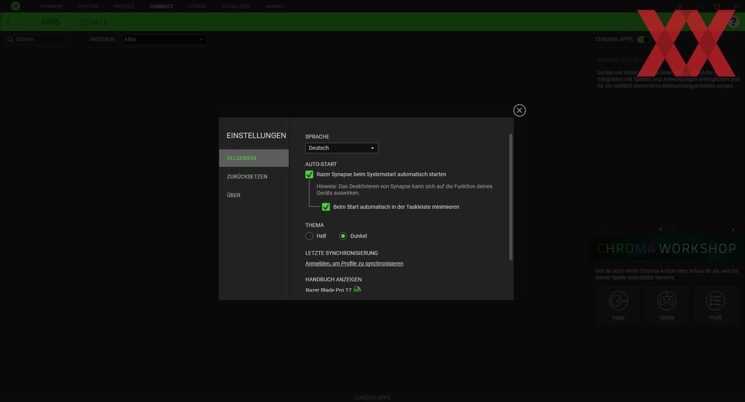Go forward with the right arrow
This screenshot has width=745, height=402.
click(x=23, y=22)
